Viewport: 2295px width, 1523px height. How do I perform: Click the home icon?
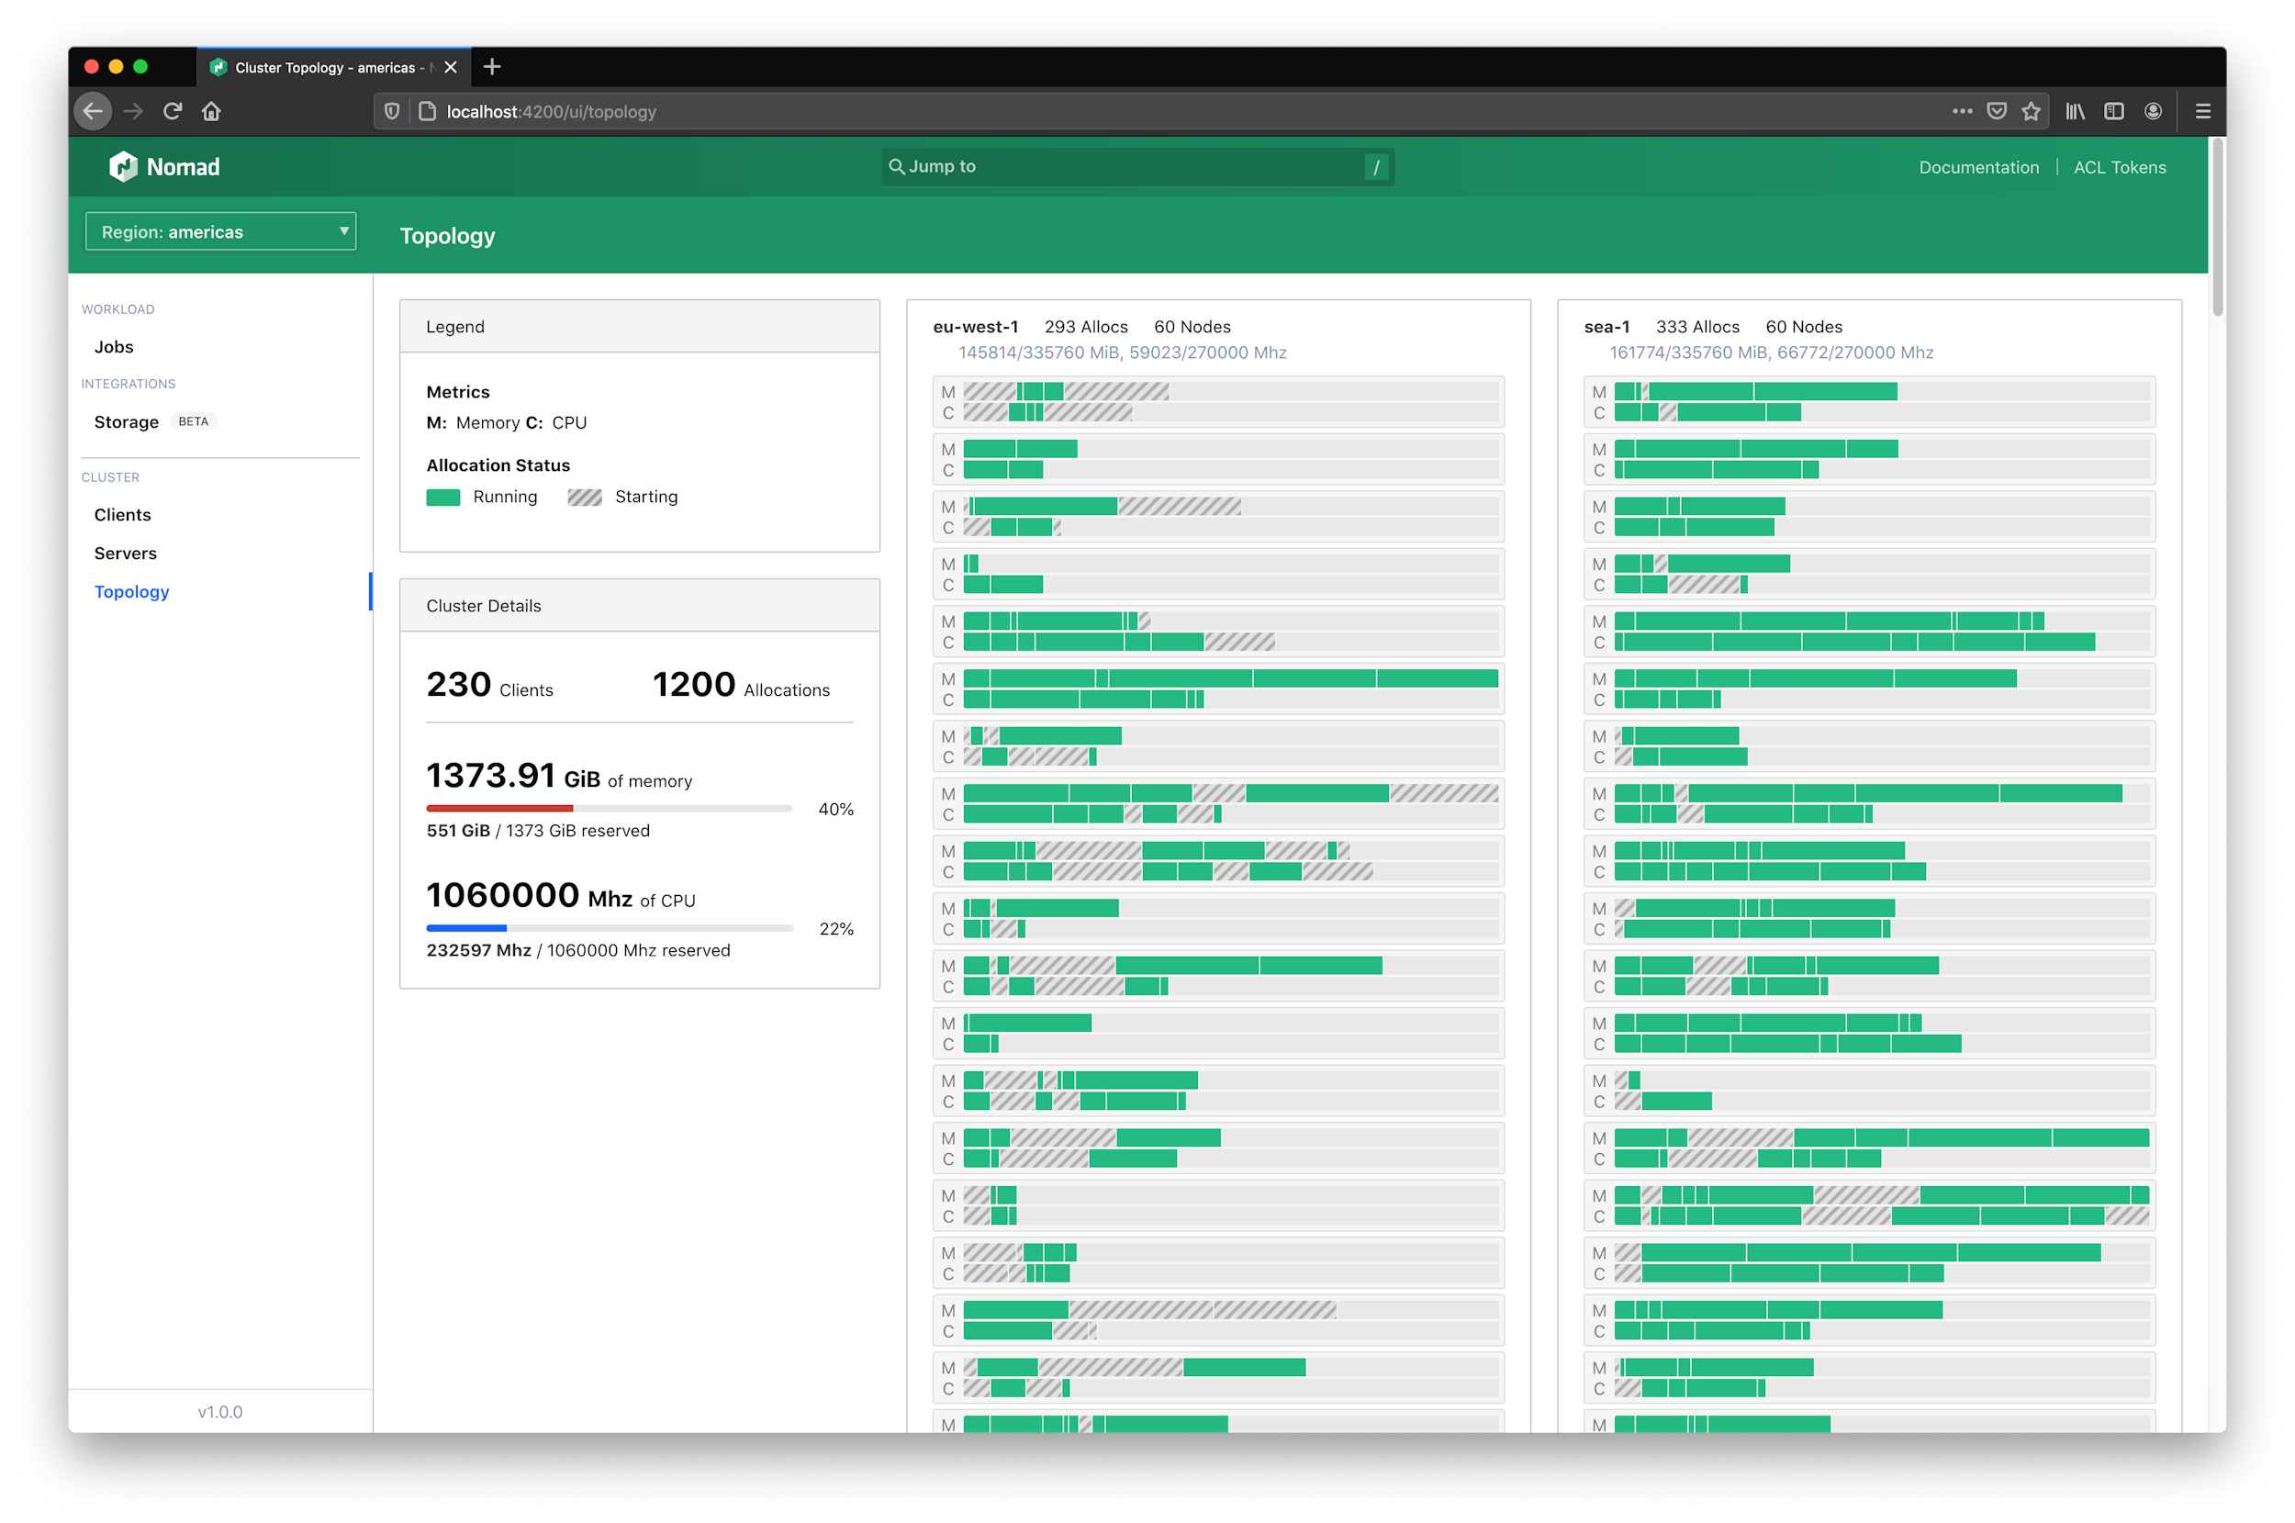tap(211, 111)
